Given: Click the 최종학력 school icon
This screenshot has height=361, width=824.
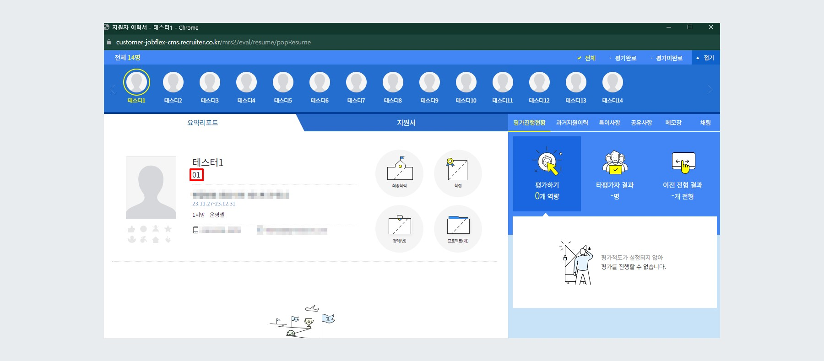Looking at the screenshot, I should pos(400,168).
